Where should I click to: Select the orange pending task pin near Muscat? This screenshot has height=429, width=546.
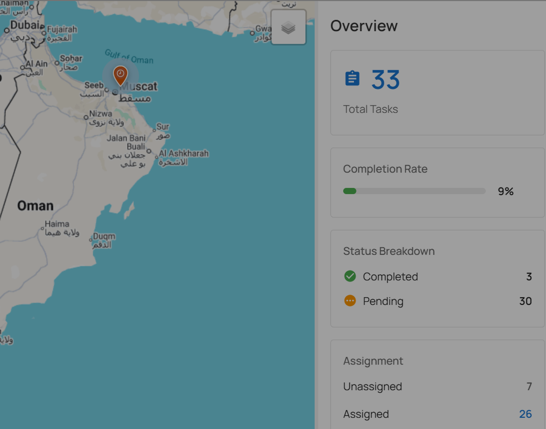(x=121, y=76)
